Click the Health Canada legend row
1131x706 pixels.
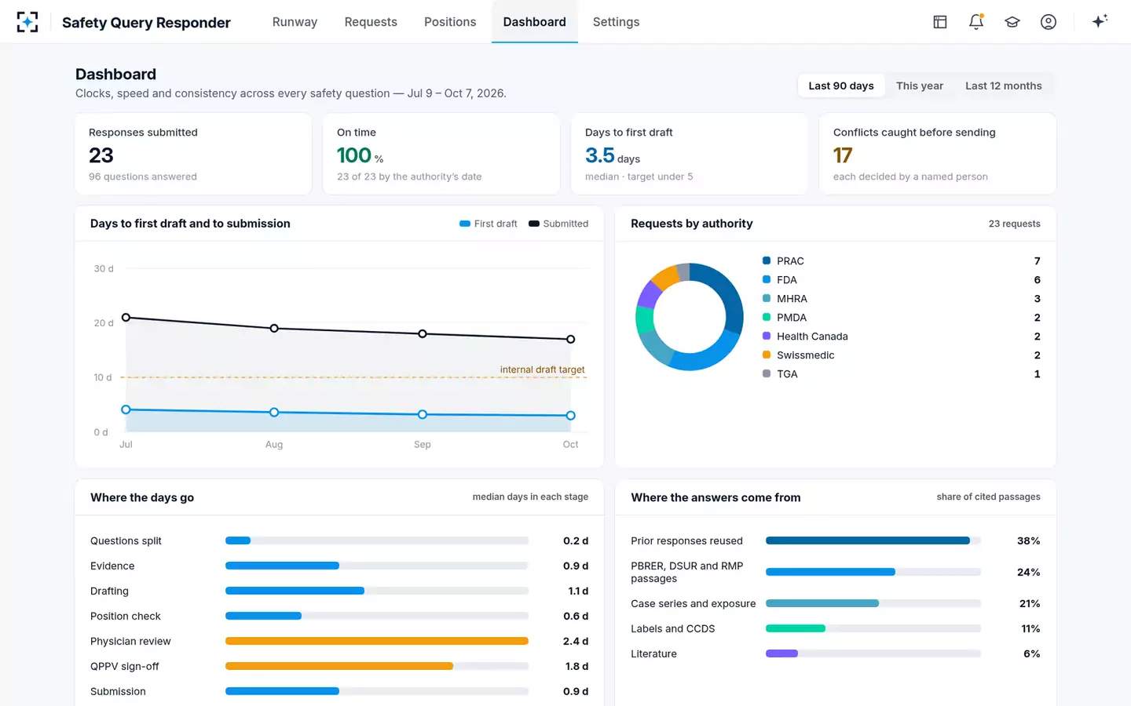pyautogui.click(x=902, y=337)
